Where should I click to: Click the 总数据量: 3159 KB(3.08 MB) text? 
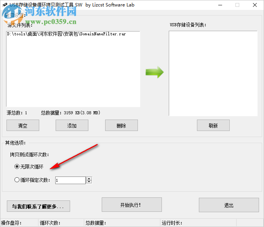point(70,113)
